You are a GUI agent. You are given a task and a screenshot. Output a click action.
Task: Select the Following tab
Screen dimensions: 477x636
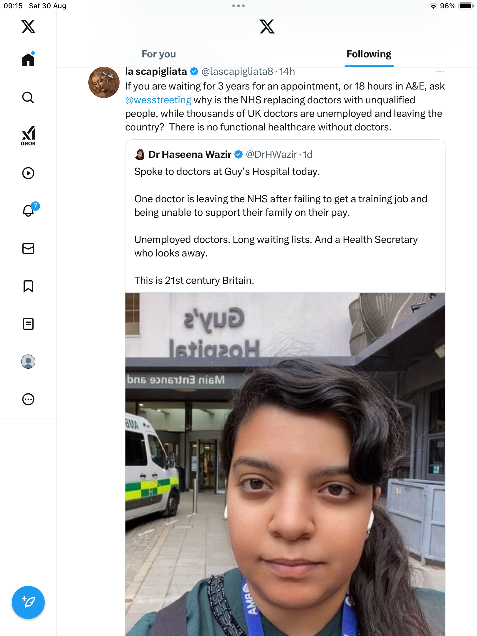[369, 54]
